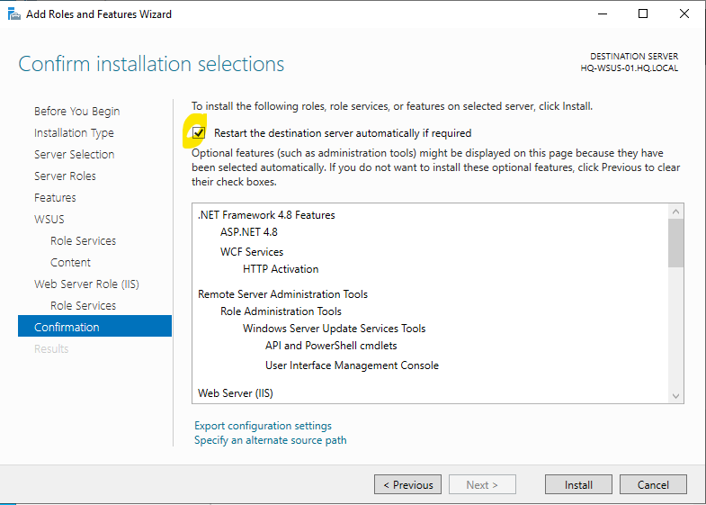
Task: Open Web Server Role (IIS) step
Action: point(86,284)
